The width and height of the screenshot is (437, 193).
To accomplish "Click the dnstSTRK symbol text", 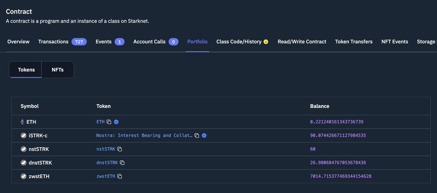I will point(40,163).
